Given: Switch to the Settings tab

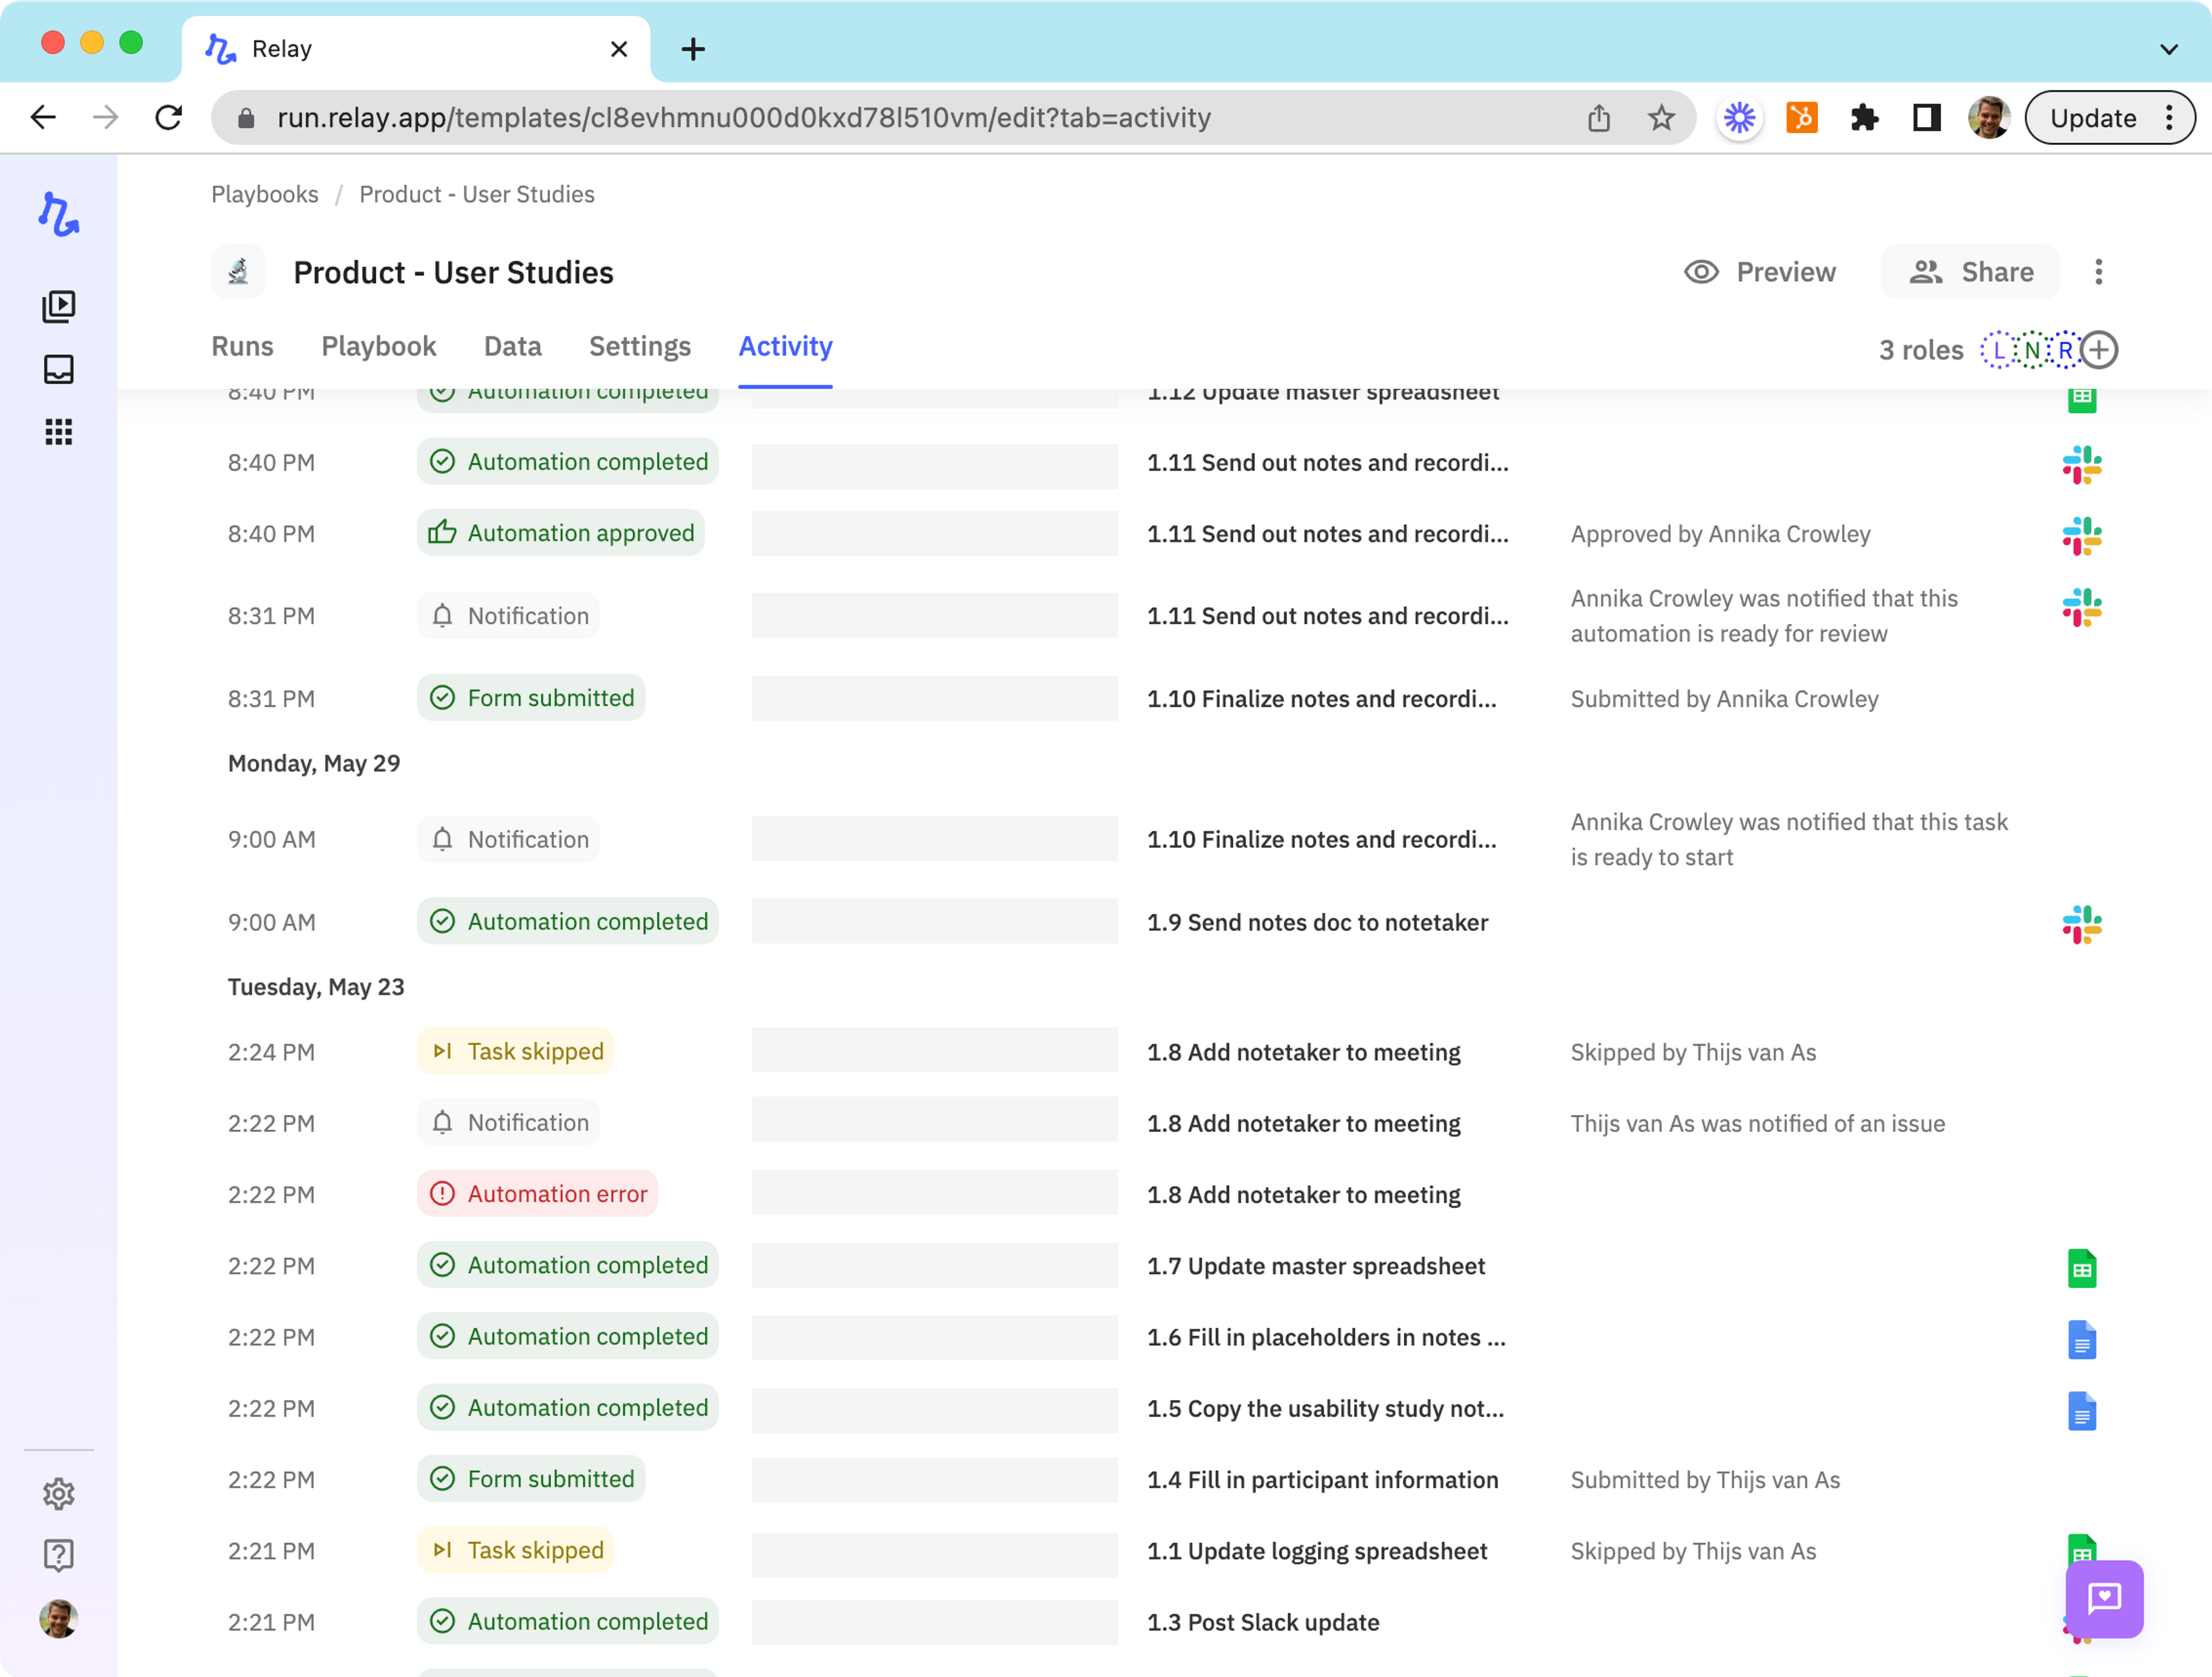Looking at the screenshot, I should click(x=639, y=346).
